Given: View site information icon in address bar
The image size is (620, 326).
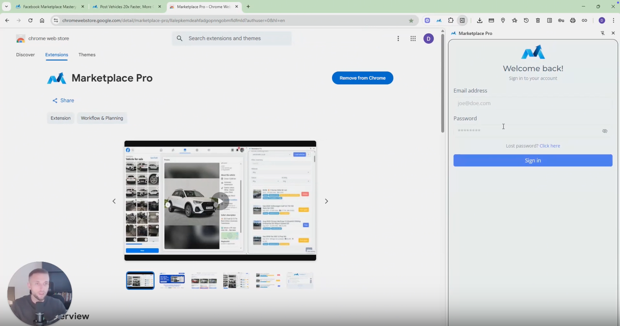Looking at the screenshot, I should 56,20.
